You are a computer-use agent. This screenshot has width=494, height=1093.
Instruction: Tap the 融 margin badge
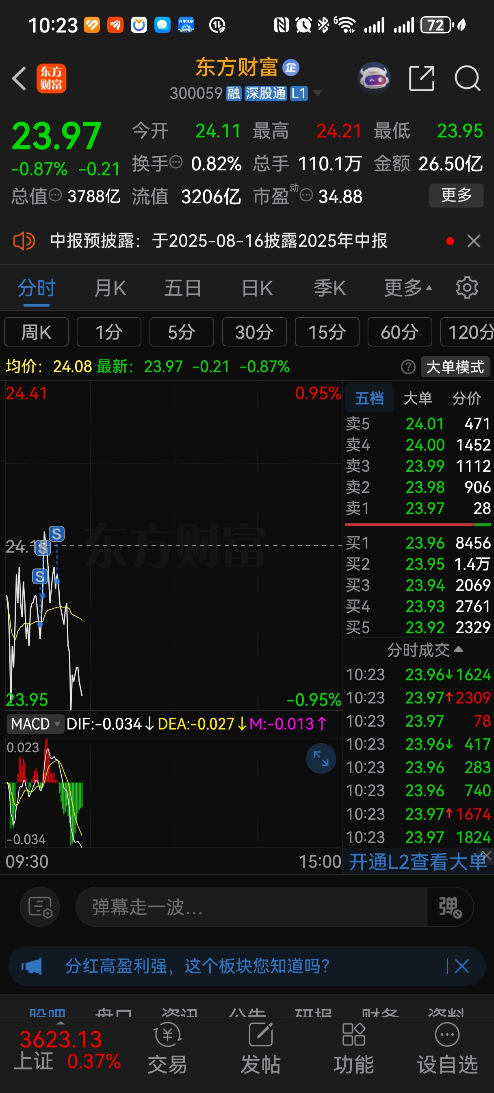click(x=234, y=94)
